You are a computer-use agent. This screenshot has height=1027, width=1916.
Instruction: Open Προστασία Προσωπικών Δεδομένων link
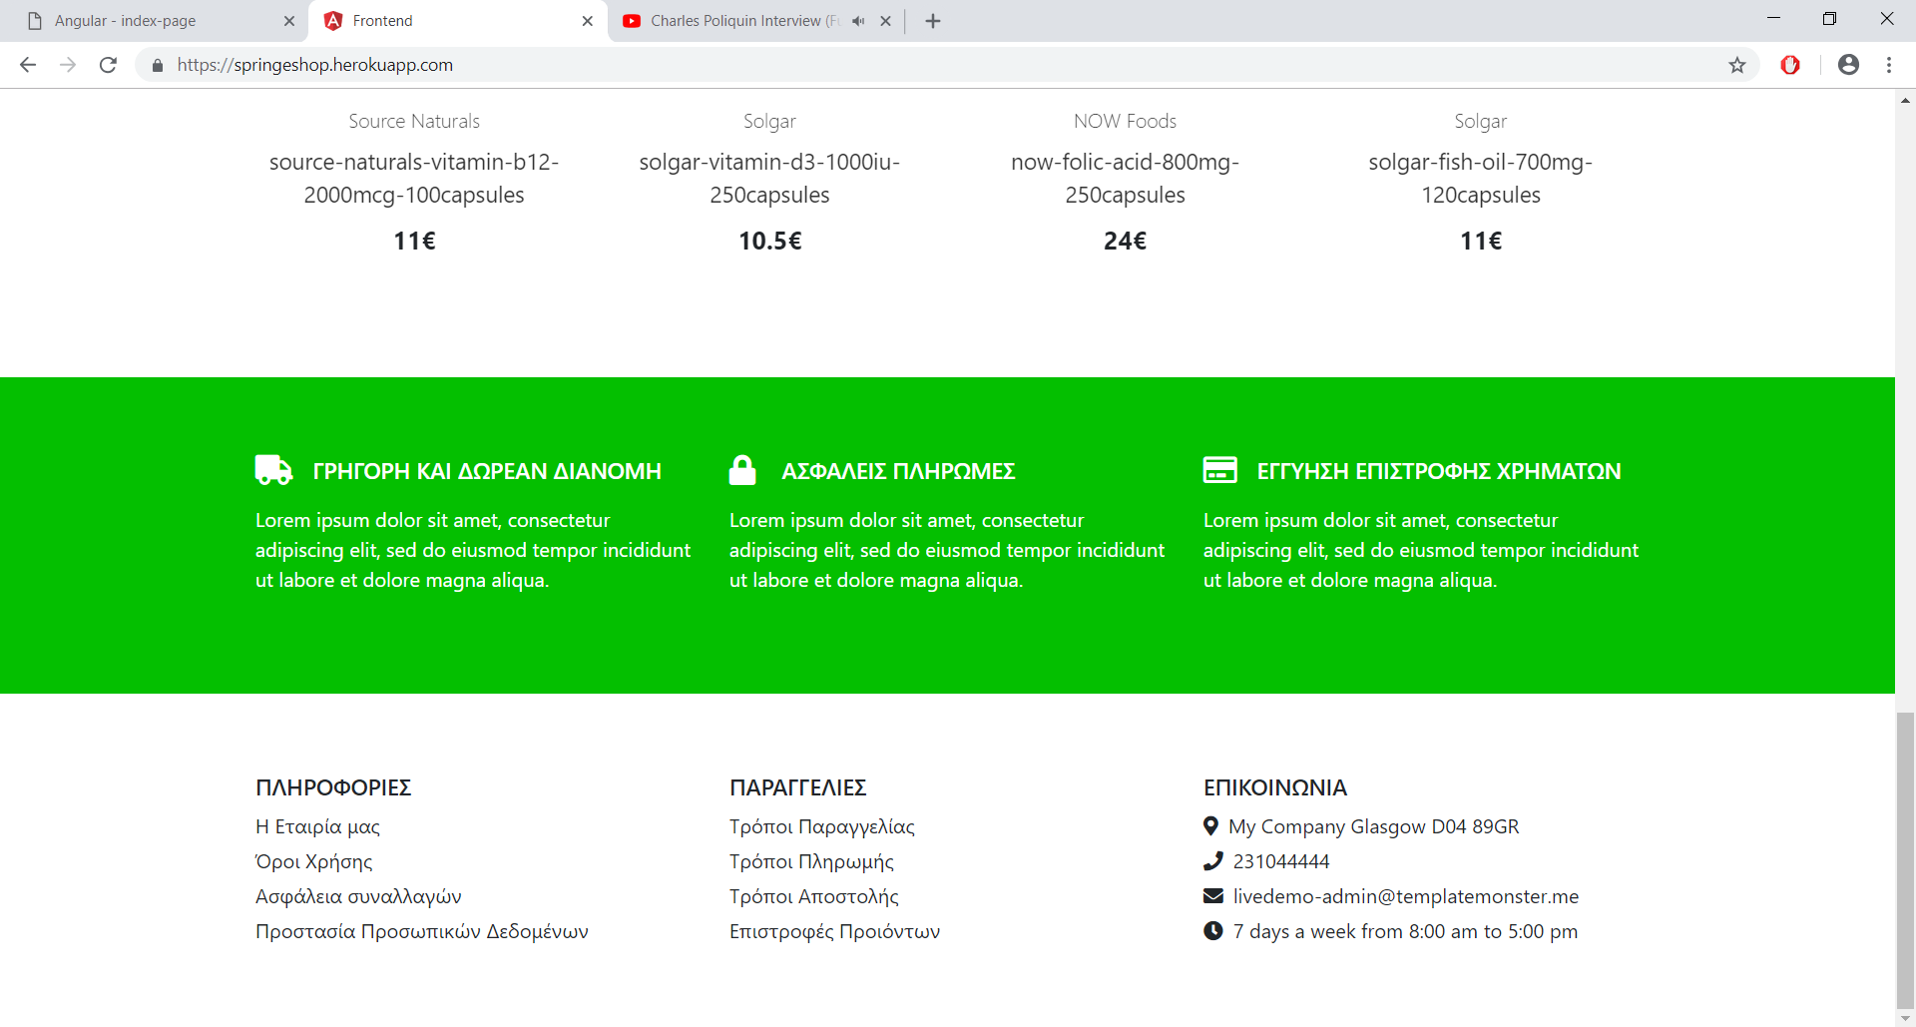click(x=422, y=931)
